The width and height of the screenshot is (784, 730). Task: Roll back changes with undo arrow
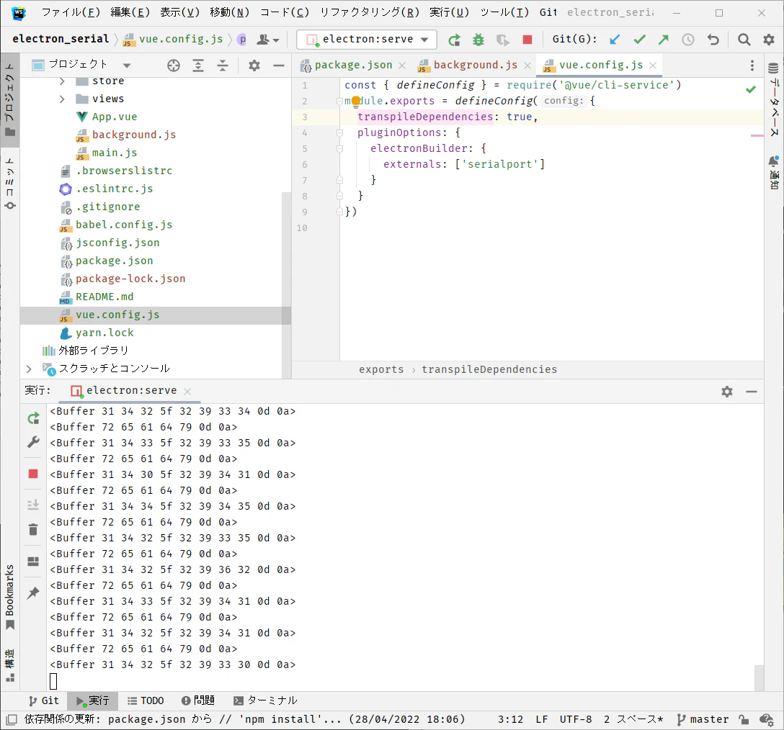pyautogui.click(x=713, y=40)
